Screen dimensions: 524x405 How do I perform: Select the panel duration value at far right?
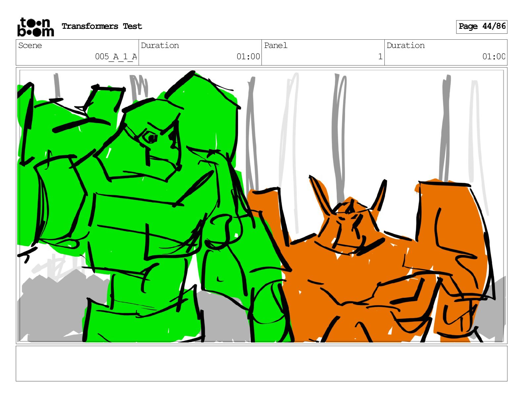(494, 57)
